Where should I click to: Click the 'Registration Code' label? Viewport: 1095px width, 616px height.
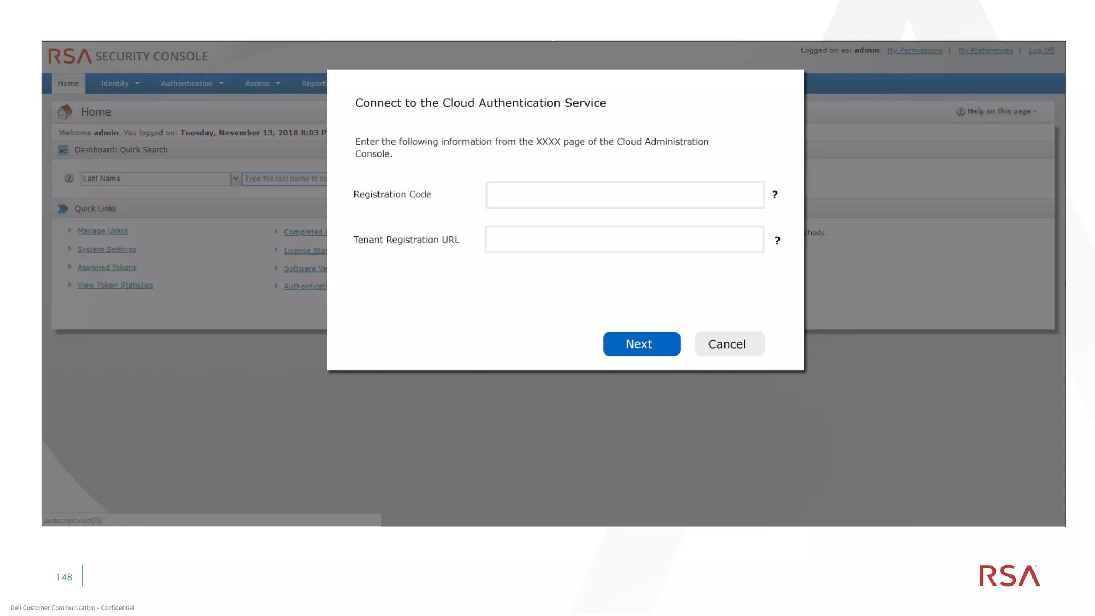point(392,195)
